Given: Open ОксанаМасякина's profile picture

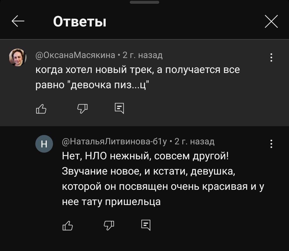Looking at the screenshot, I should pos(18,57).
